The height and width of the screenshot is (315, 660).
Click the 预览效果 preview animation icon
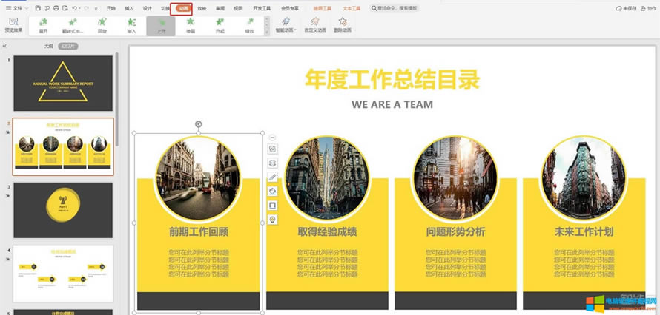click(13, 25)
